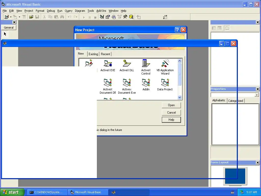The height and width of the screenshot is (196, 261).
Task: Click the Paste clipboard toolbar icon
Action: [56, 17]
